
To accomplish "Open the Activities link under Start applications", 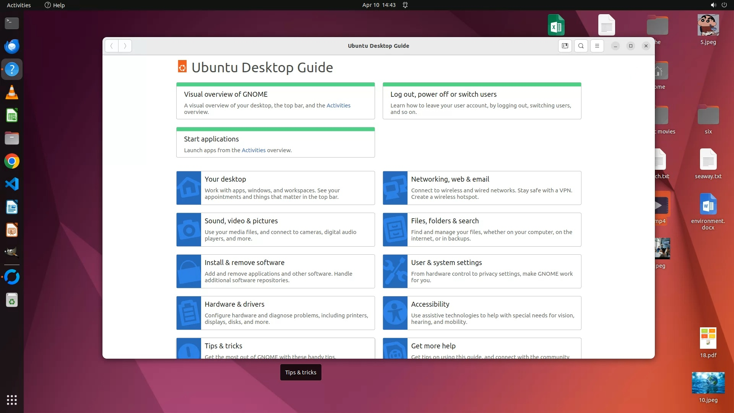I will point(253,150).
